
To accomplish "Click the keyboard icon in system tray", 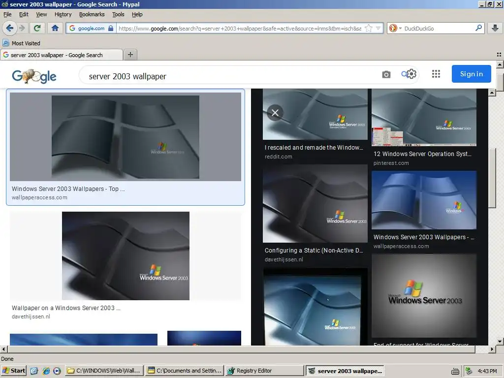I will (455, 371).
